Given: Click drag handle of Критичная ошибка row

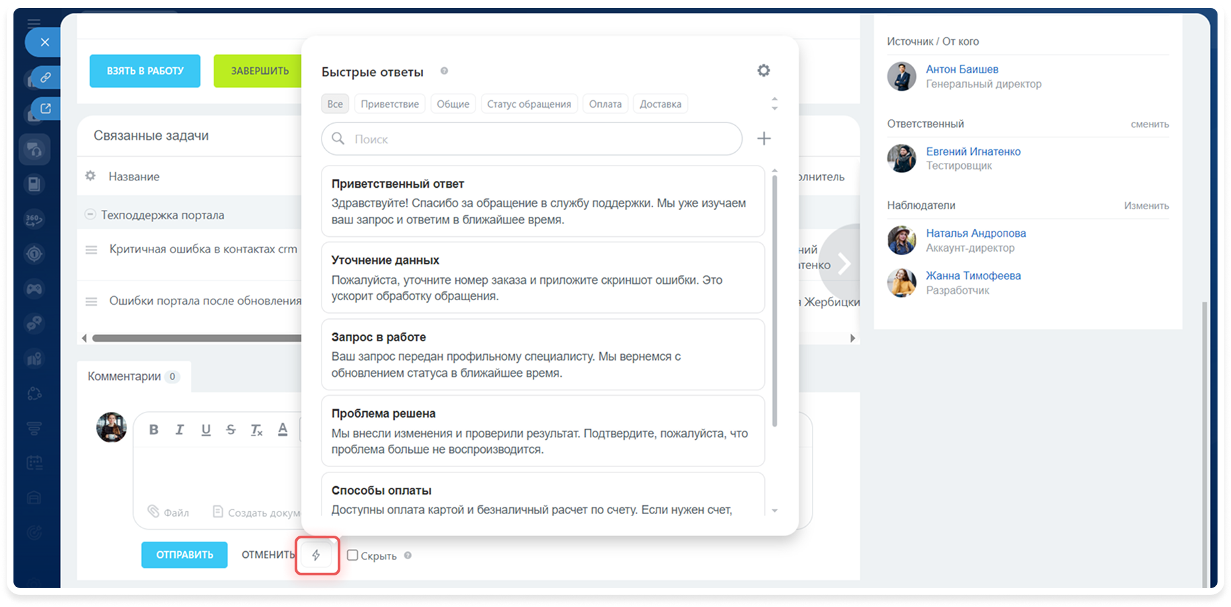Looking at the screenshot, I should pyautogui.click(x=91, y=250).
